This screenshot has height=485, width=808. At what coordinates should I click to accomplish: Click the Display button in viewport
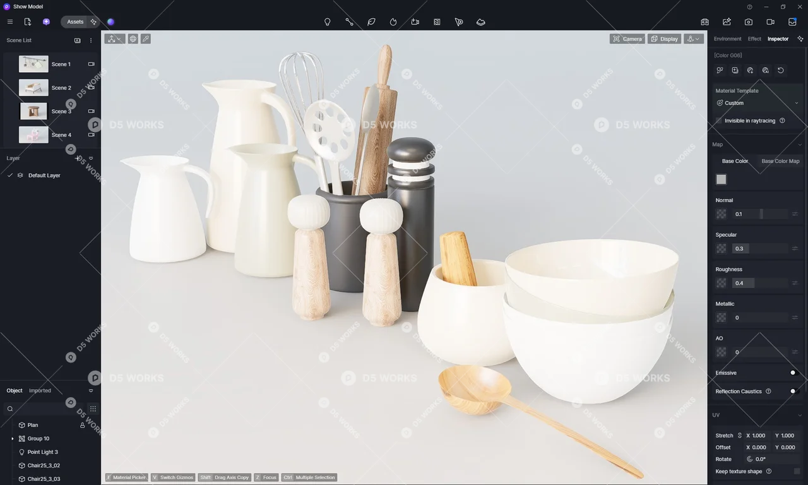pos(664,39)
